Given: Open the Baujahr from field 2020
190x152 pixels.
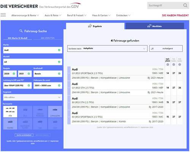Looking at the screenshot, I should (10, 74).
